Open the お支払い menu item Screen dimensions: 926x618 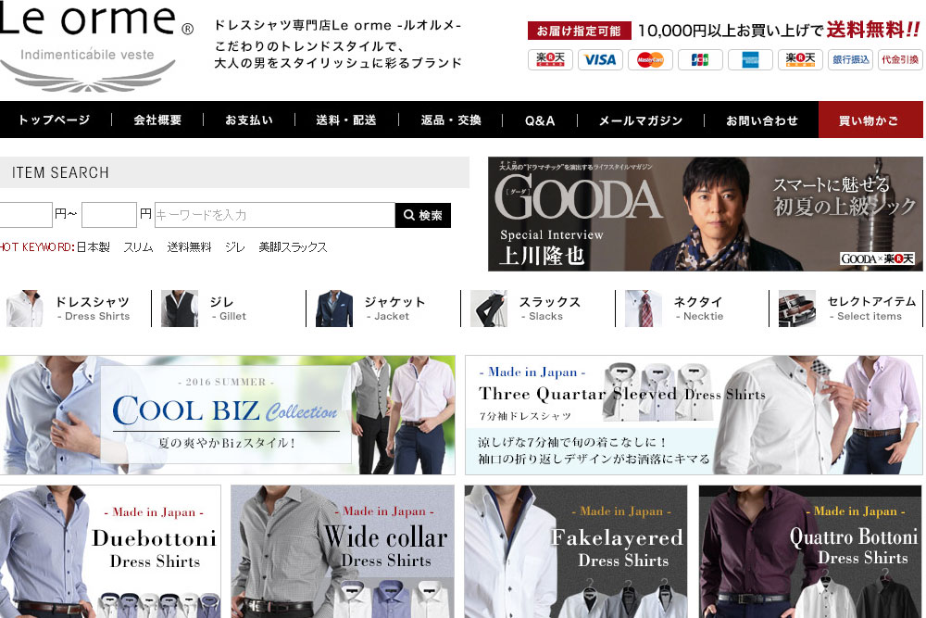click(249, 120)
